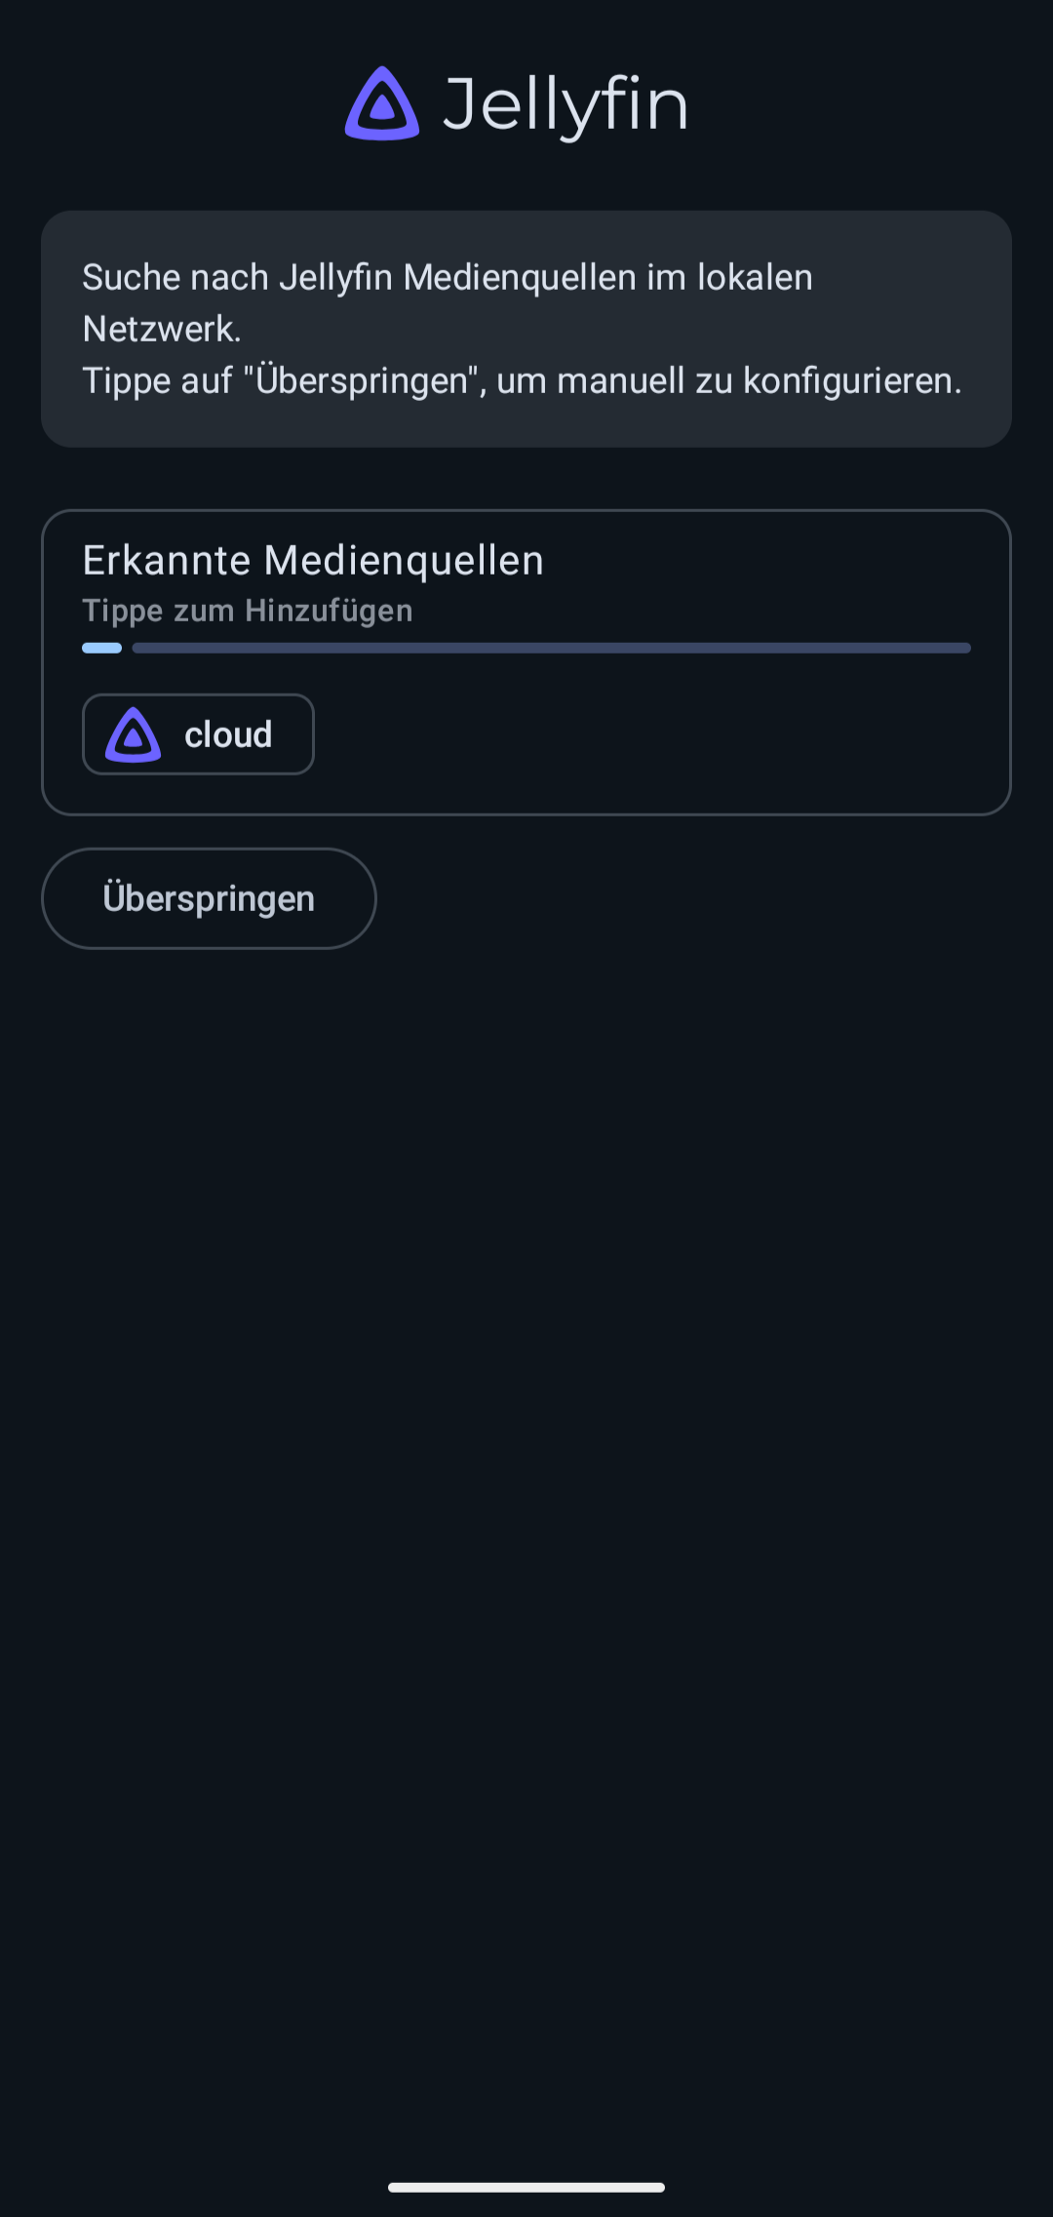Tap the Tippe zum Hinzufügen subtitle
Screen dimensions: 1053x2217
[x=248, y=611]
